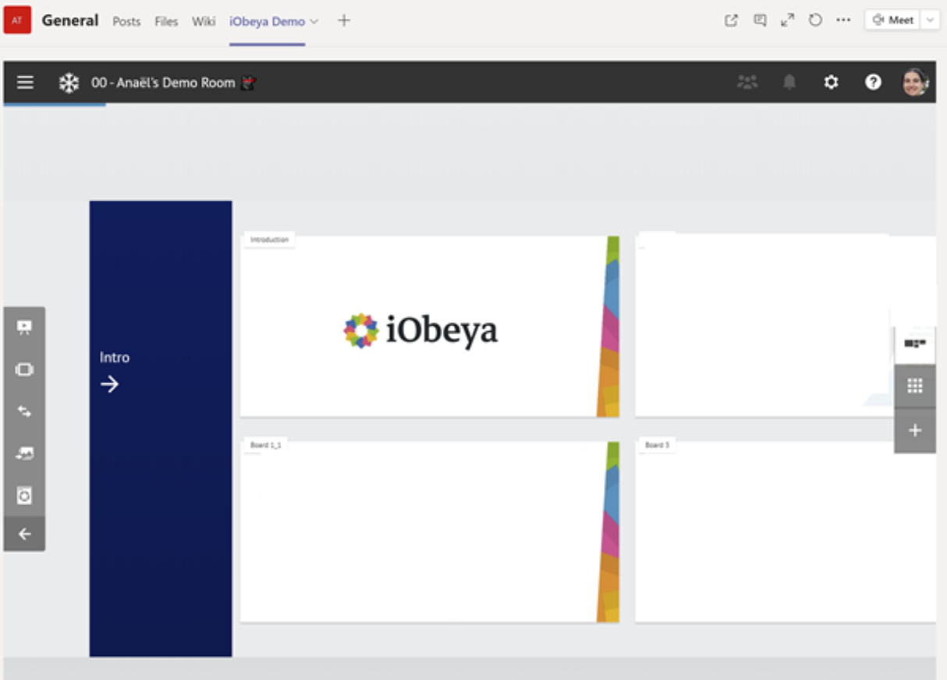This screenshot has width=947, height=680.
Task: Open presentation mode in the left toolbar
Action: 24,326
